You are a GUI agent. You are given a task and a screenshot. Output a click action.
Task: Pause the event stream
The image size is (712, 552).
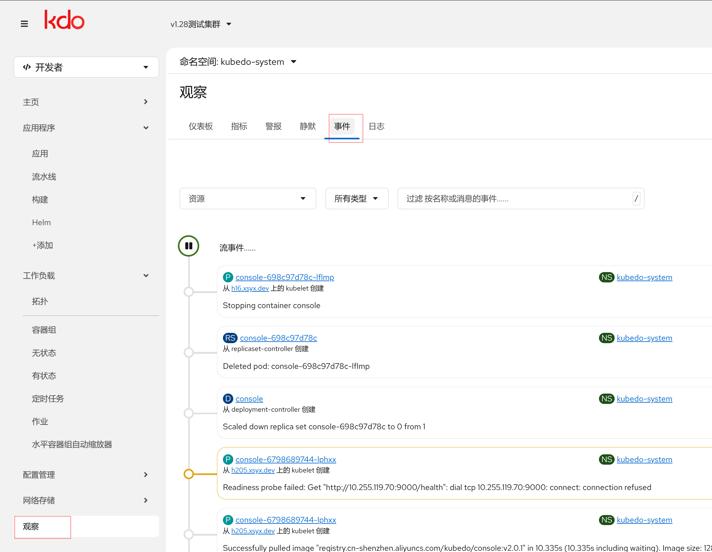click(x=188, y=246)
